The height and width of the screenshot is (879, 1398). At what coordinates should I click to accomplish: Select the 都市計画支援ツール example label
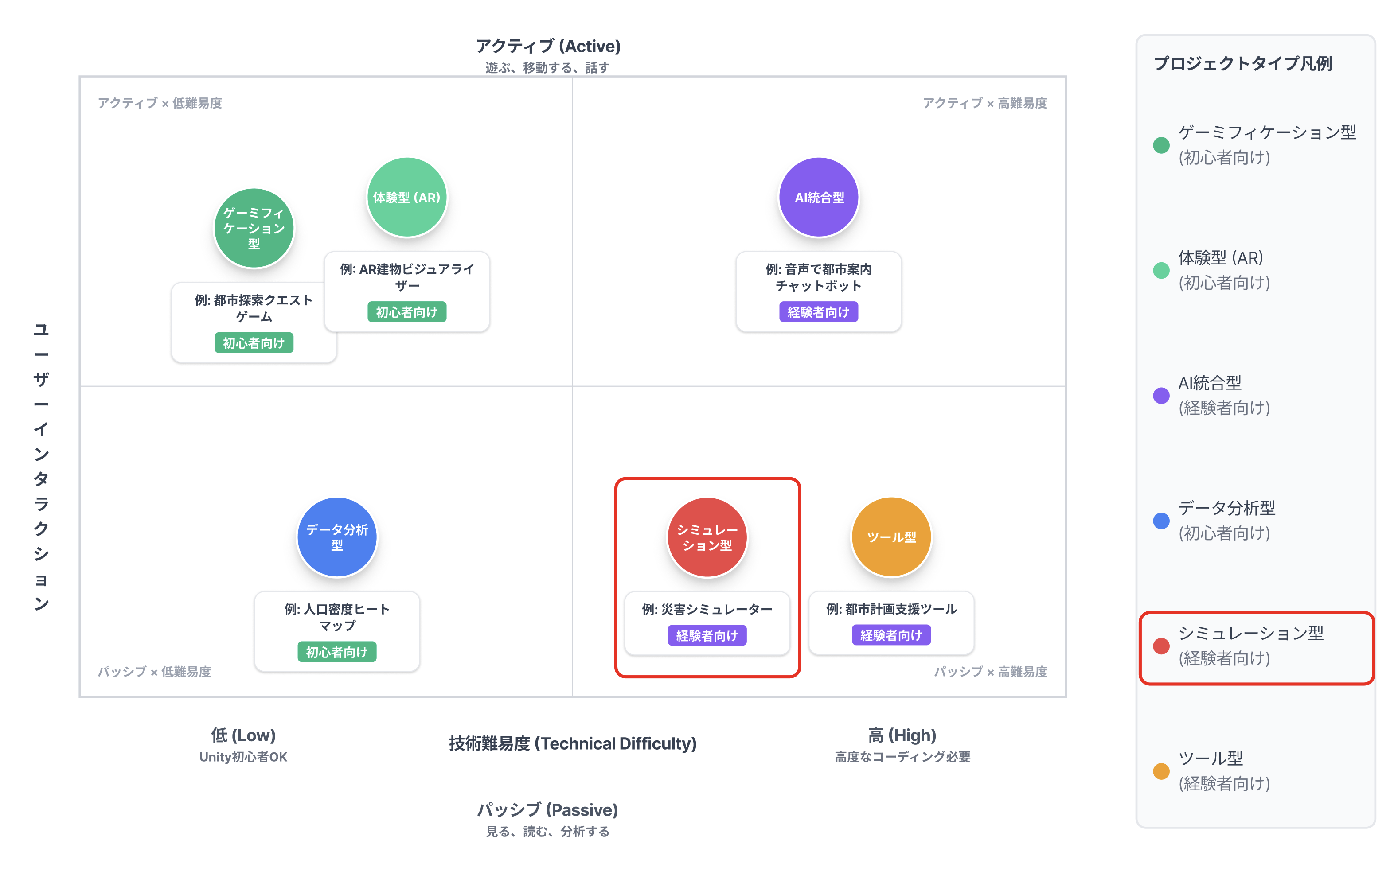pos(891,609)
